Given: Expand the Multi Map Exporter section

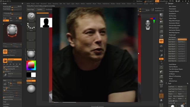Looking at the screenshot, I should coord(174,32).
